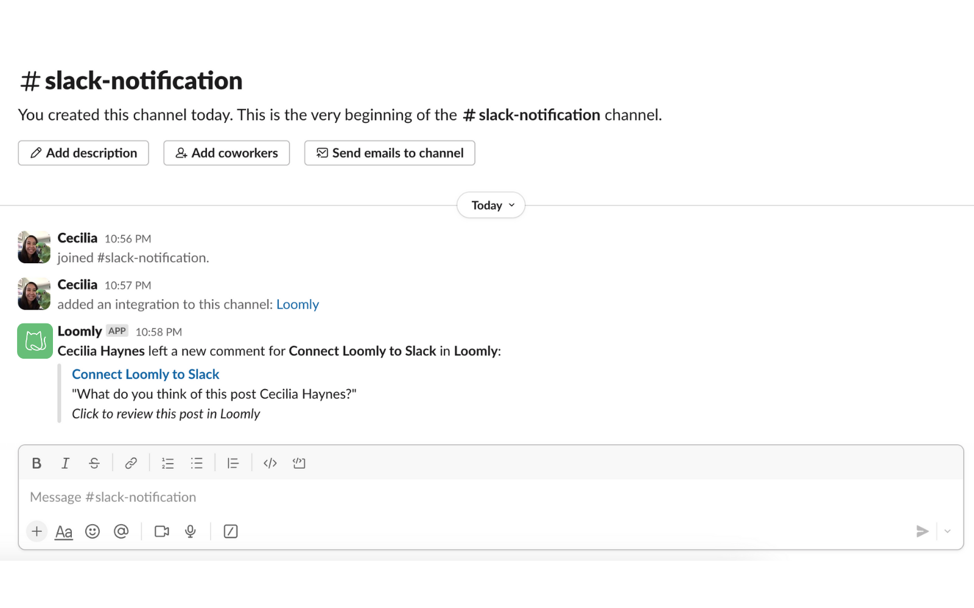The width and height of the screenshot is (974, 608).
Task: Send the message with the paper plane icon
Action: click(922, 531)
